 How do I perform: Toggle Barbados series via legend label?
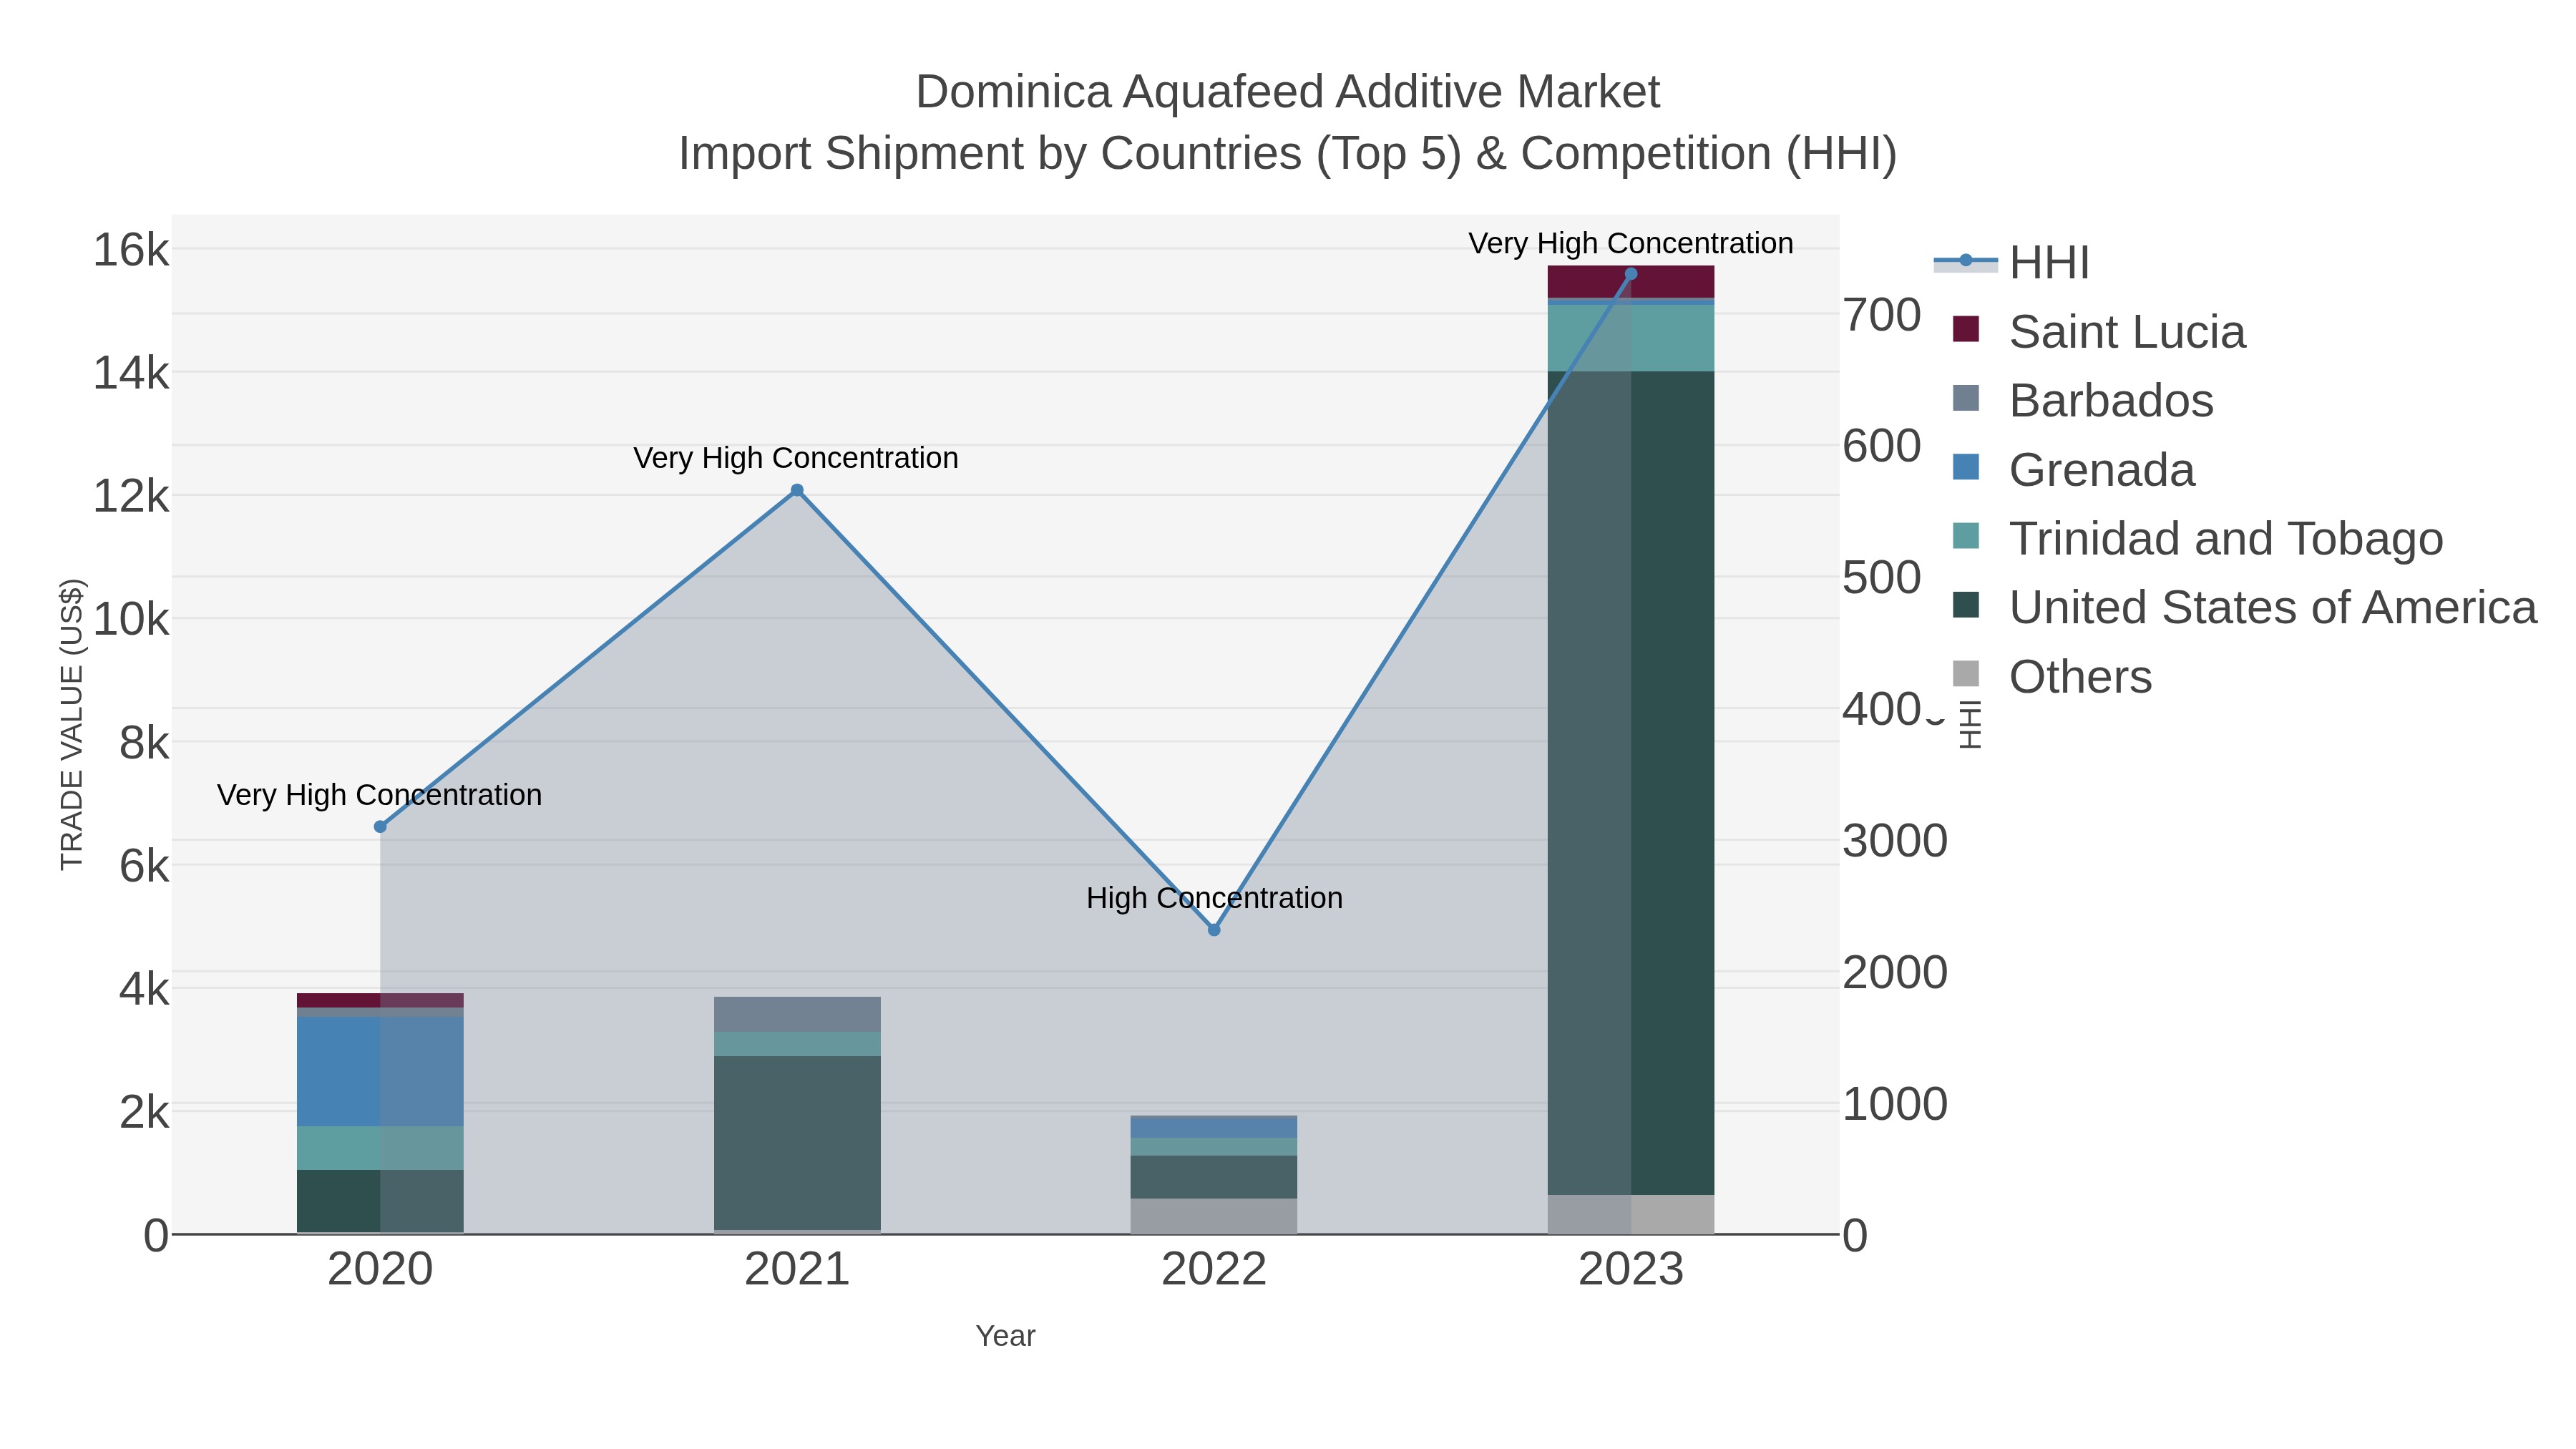pyautogui.click(x=2111, y=401)
